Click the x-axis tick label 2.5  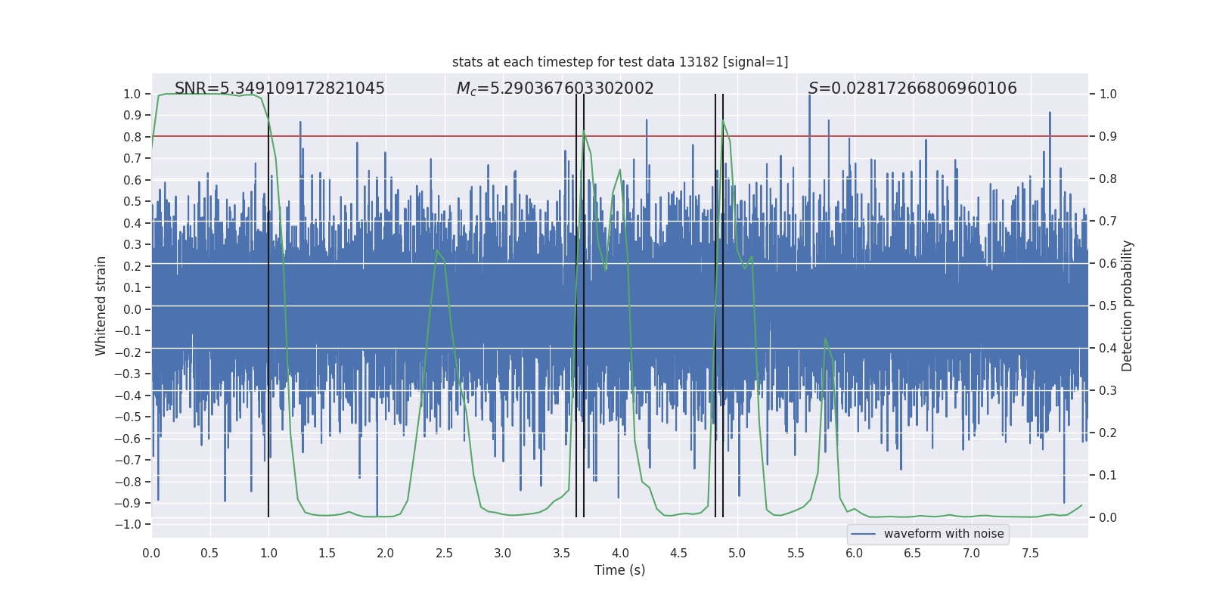(444, 554)
